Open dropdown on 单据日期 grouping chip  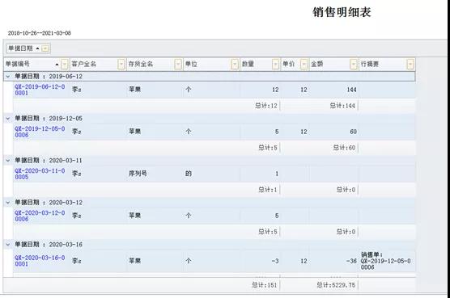pyautogui.click(x=45, y=48)
